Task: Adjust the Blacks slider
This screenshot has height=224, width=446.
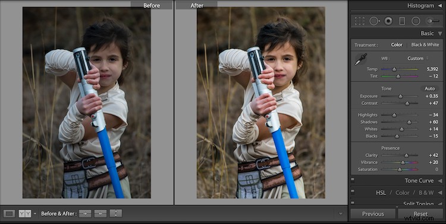Action: pos(397,136)
